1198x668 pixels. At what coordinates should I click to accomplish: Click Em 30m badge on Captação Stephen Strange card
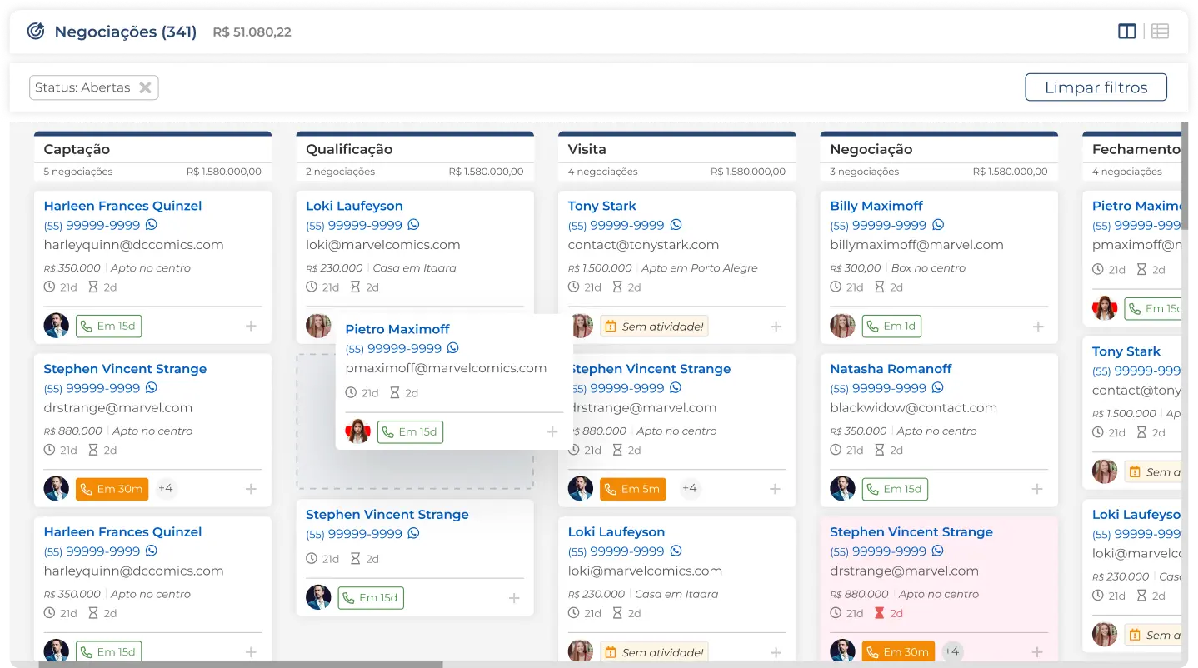click(112, 489)
